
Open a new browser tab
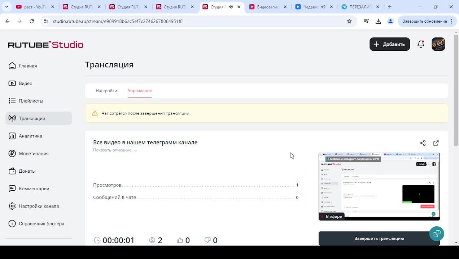tap(390, 7)
